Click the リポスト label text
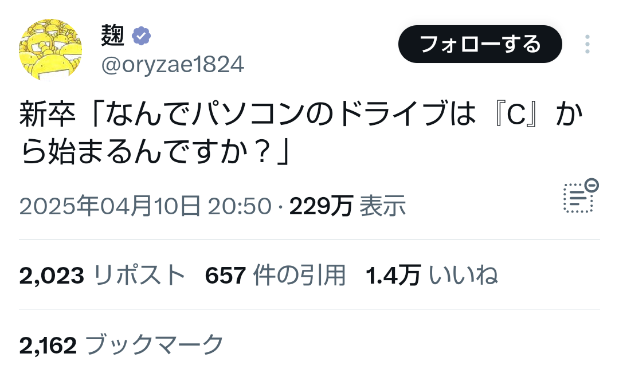This screenshot has height=377, width=619. pos(139,275)
